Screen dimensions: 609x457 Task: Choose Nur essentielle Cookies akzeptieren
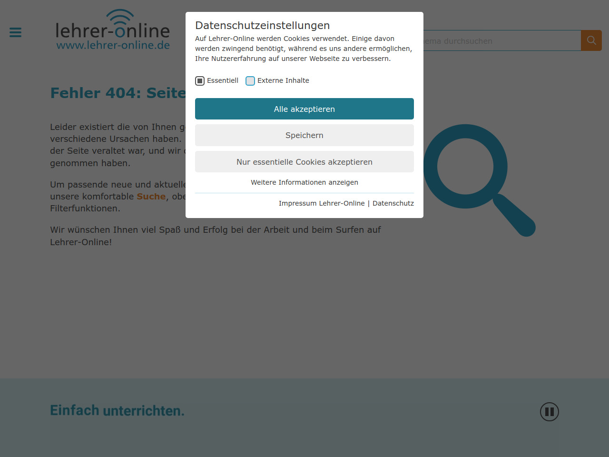[x=304, y=162]
